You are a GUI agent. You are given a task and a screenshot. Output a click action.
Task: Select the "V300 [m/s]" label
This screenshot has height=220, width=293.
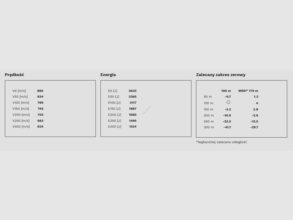point(21,127)
